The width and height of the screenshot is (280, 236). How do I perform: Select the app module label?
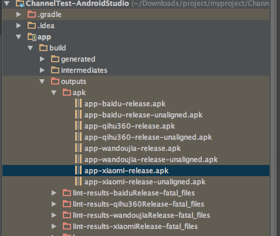coord(44,37)
